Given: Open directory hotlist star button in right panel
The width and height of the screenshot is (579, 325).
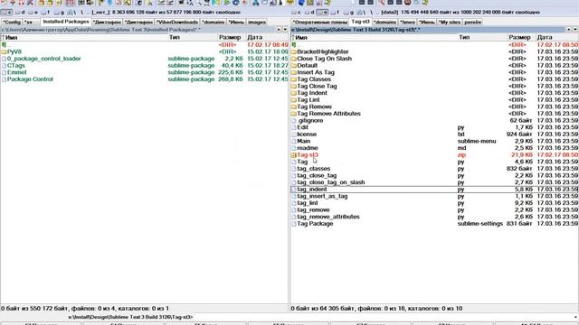Looking at the screenshot, I should 569,30.
